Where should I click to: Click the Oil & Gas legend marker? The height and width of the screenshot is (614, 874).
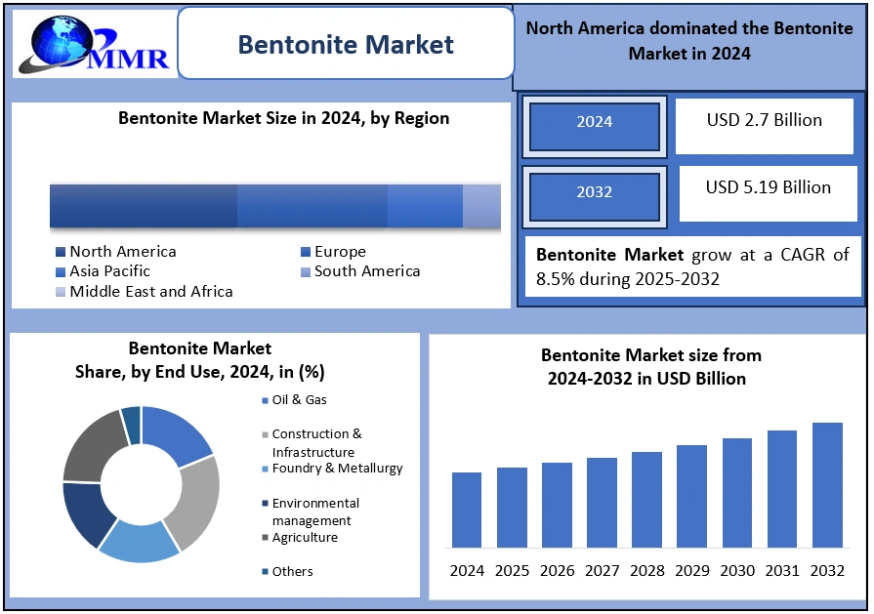coord(265,400)
